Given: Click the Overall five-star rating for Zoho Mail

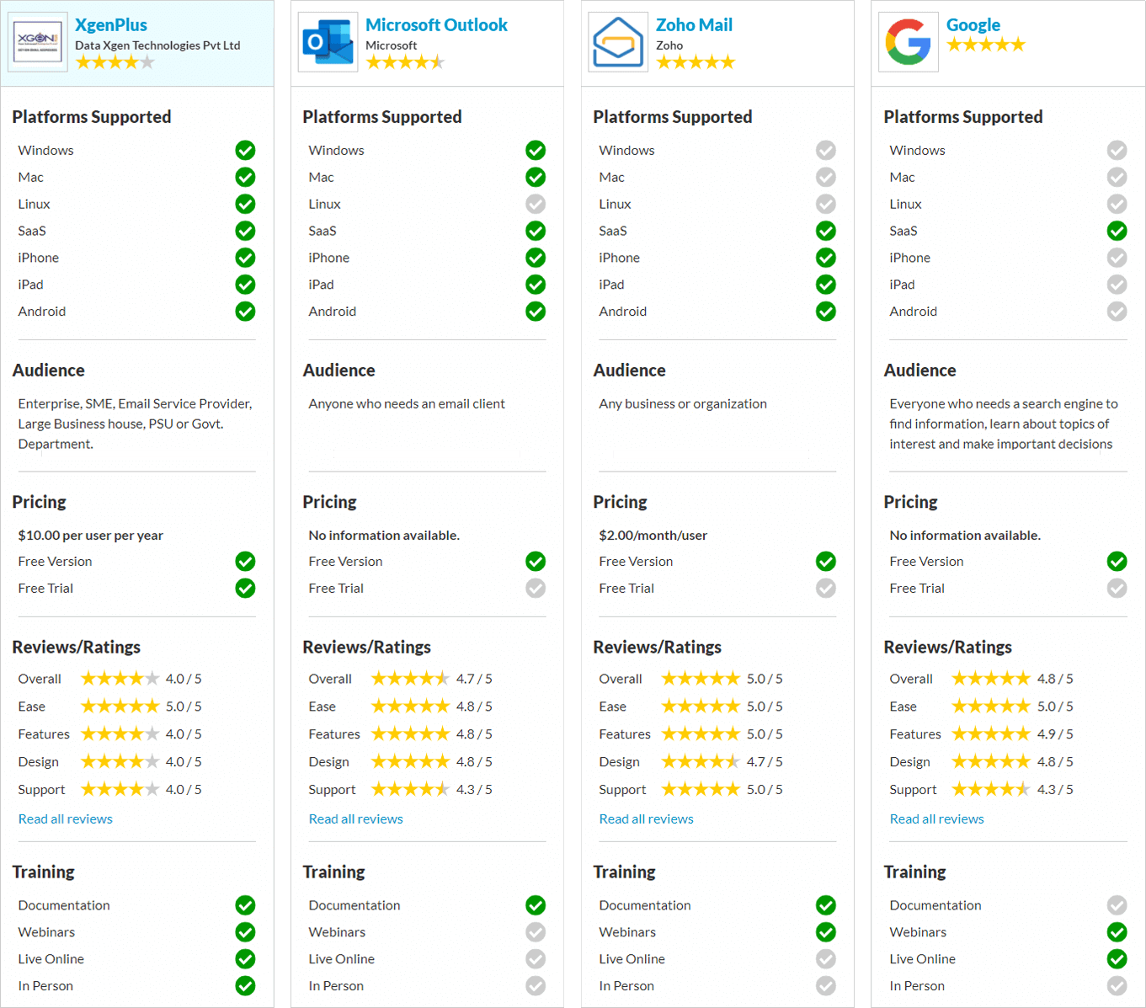Looking at the screenshot, I should click(x=701, y=678).
